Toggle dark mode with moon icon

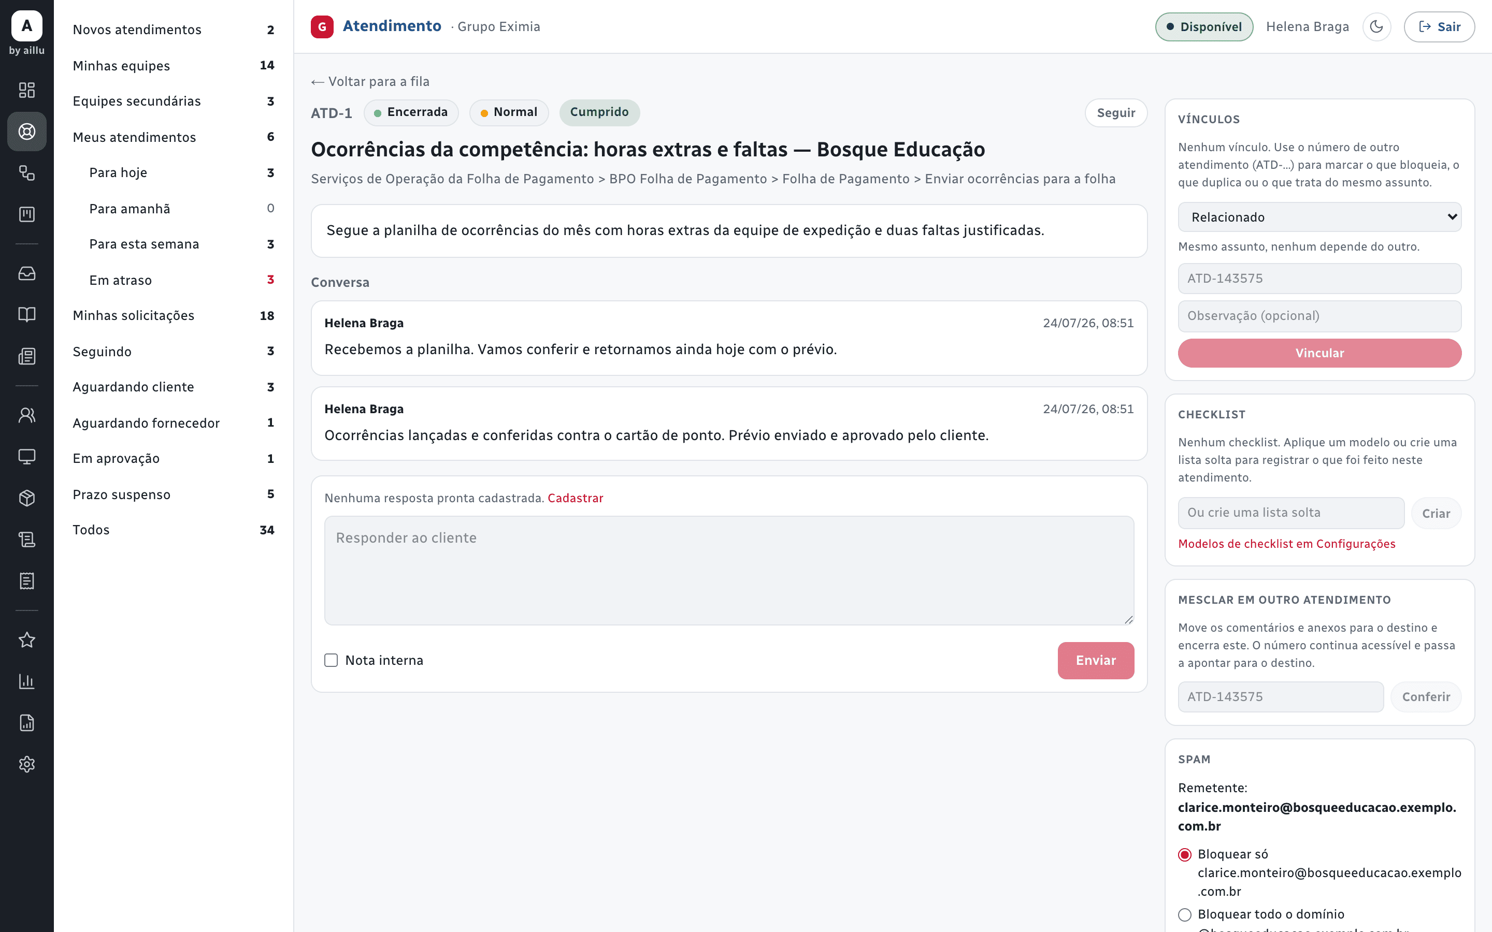point(1376,26)
